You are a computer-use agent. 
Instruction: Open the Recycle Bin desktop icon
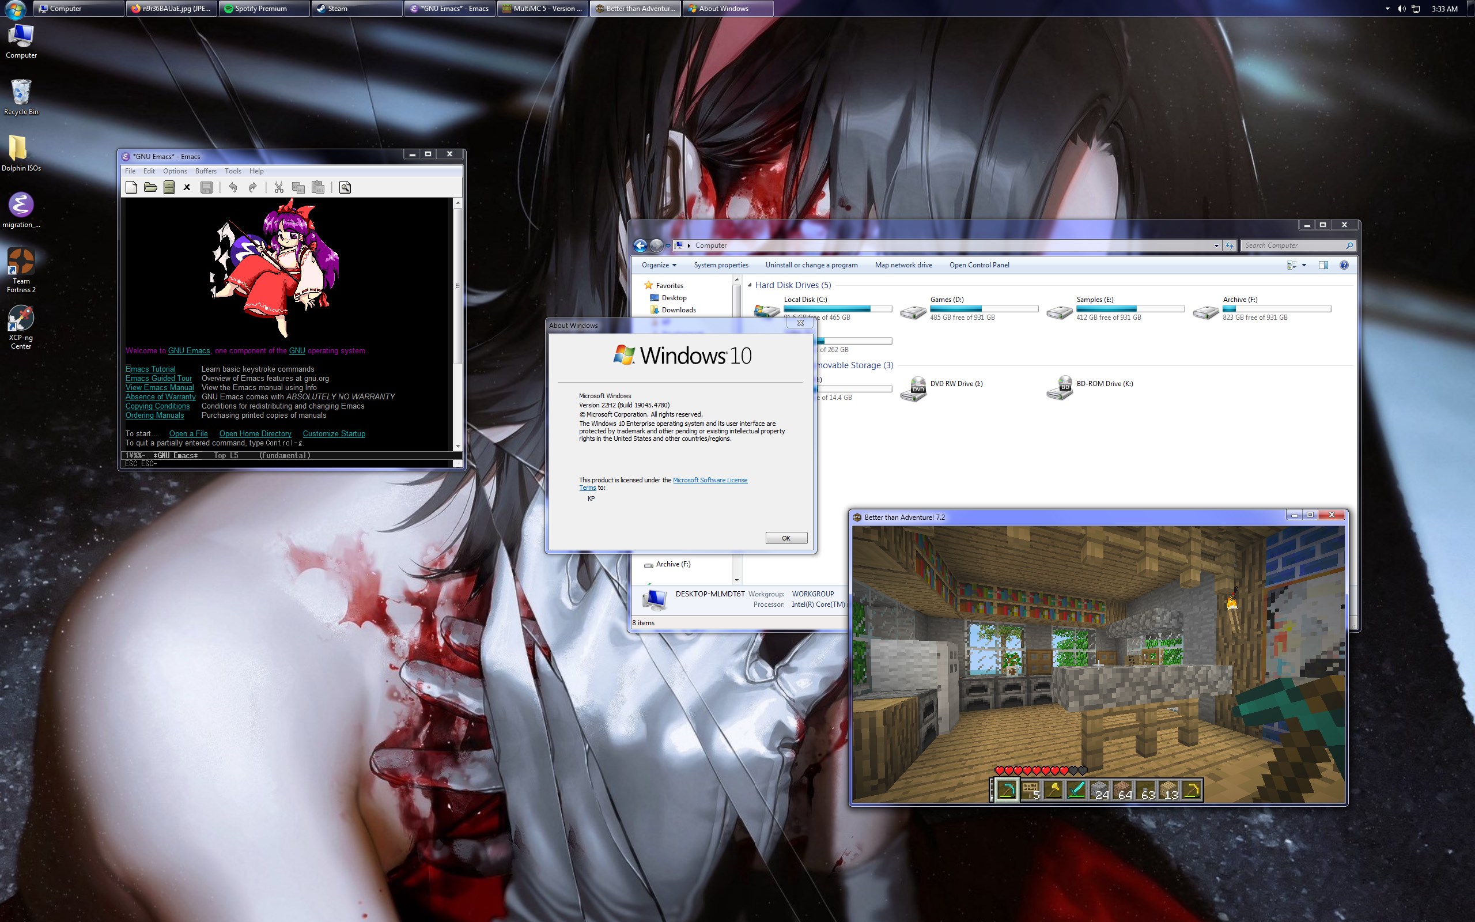coord(21,97)
